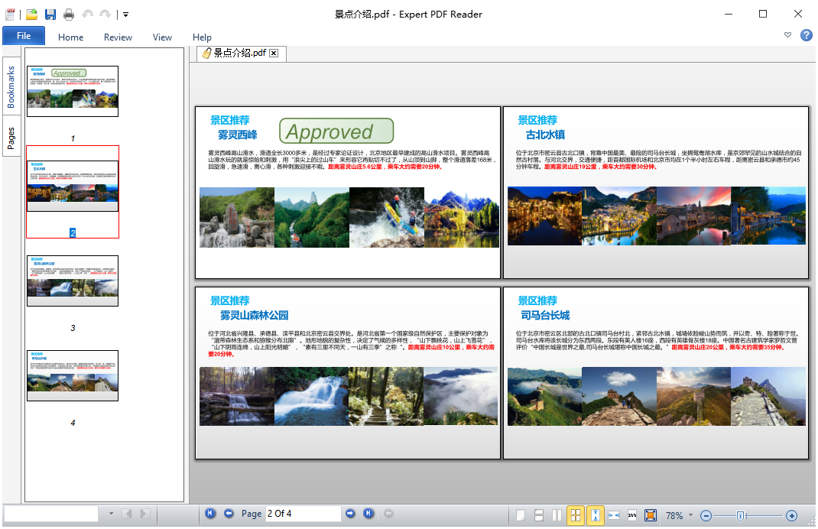This screenshot has width=818, height=529.
Task: Toggle the multi-page view mode
Action: pos(575,515)
